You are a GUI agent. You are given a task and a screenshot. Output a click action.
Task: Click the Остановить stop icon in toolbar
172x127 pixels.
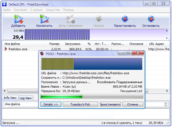tap(151, 19)
